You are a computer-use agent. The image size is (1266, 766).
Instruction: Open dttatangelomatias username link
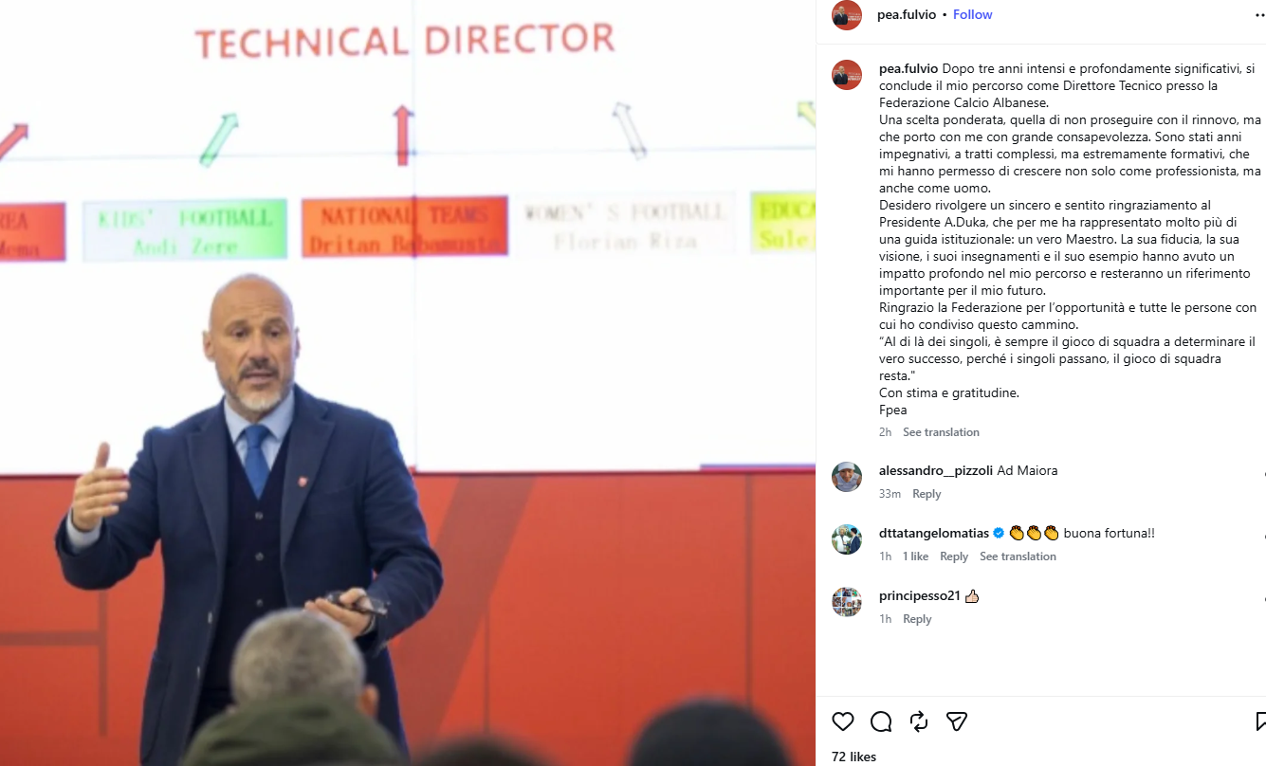tap(934, 534)
